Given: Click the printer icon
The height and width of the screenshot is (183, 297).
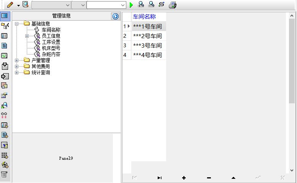Looking at the screenshot, I should pos(173,5).
